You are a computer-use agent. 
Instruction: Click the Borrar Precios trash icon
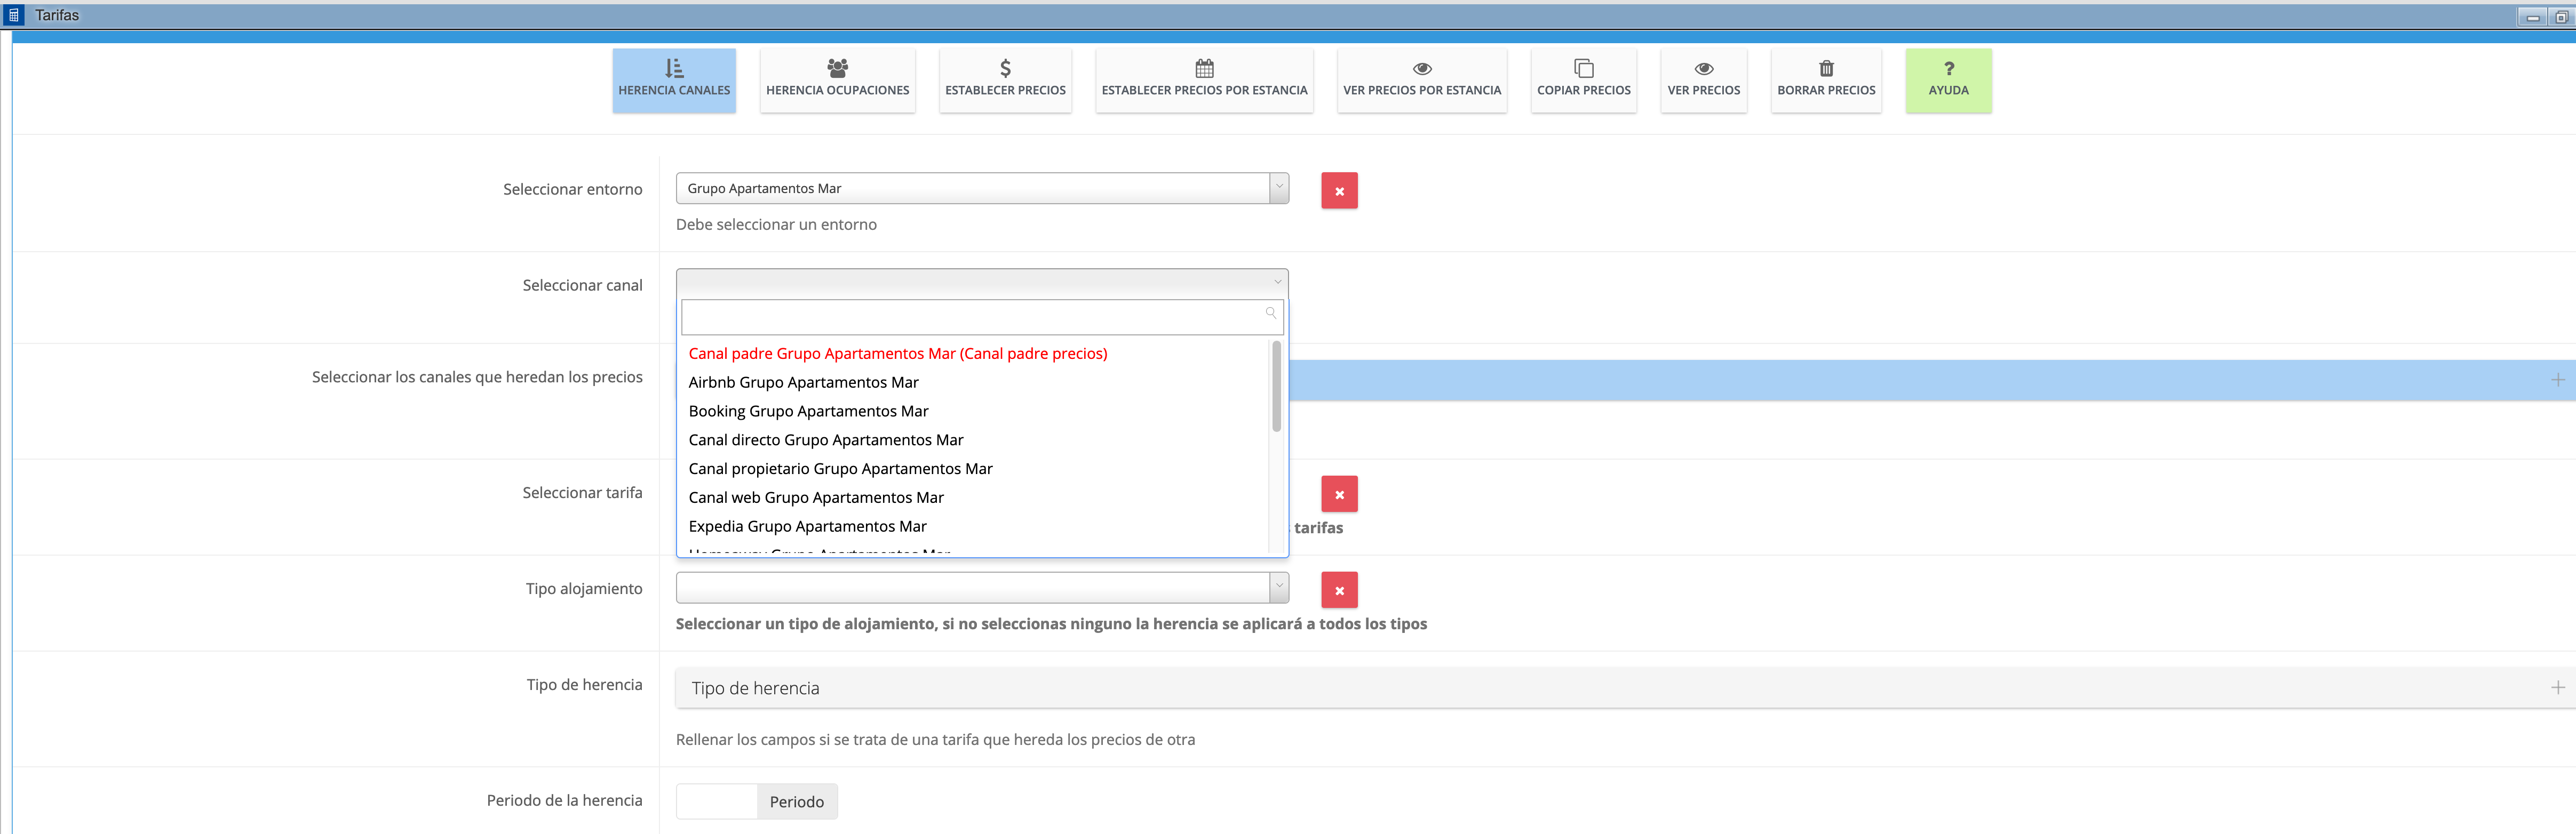[x=1826, y=68]
